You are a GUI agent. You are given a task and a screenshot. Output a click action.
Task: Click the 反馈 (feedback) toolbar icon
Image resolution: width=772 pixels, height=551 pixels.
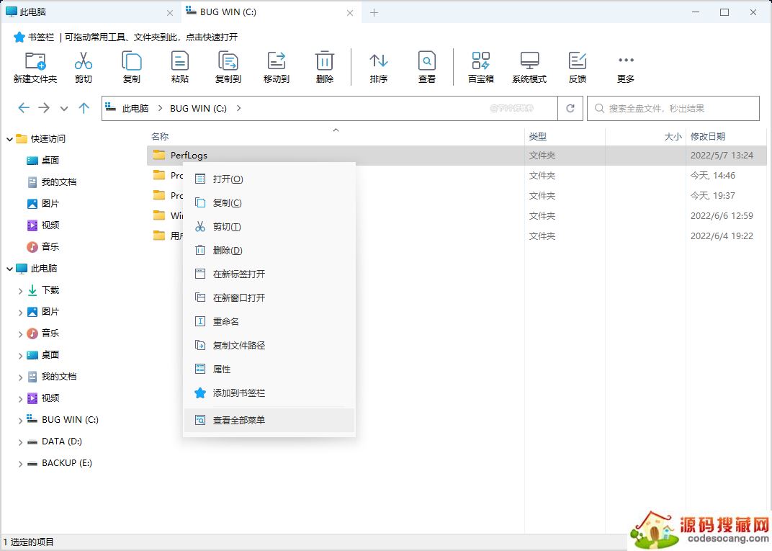click(x=578, y=61)
